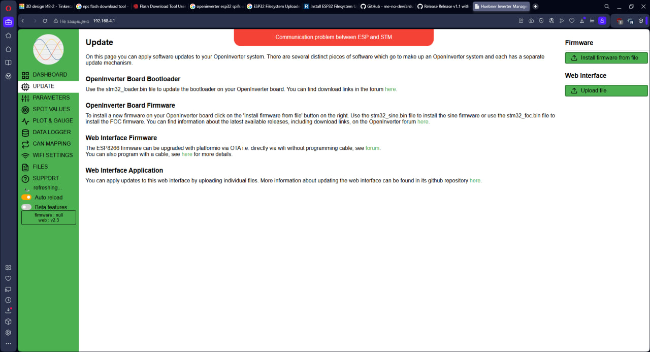Open the toolbar downloads icon
Screen dimensions: 650x352
pyautogui.click(x=582, y=21)
